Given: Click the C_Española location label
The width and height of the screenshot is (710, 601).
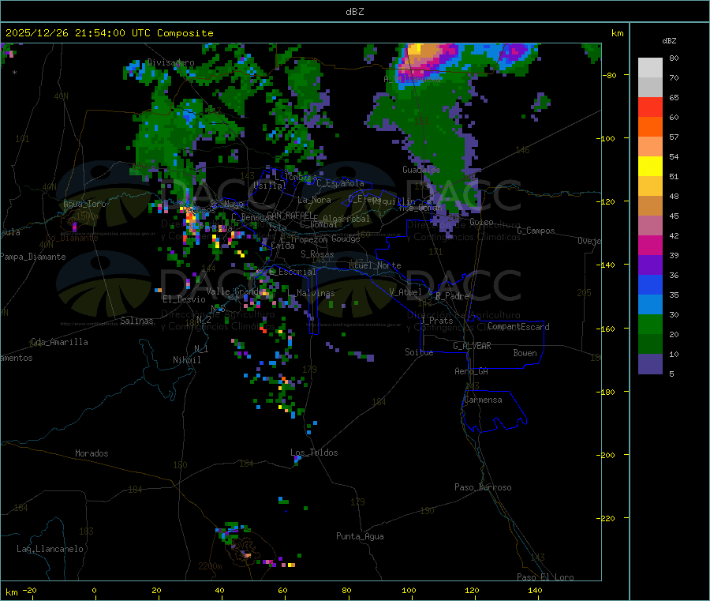Looking at the screenshot, I should [340, 183].
